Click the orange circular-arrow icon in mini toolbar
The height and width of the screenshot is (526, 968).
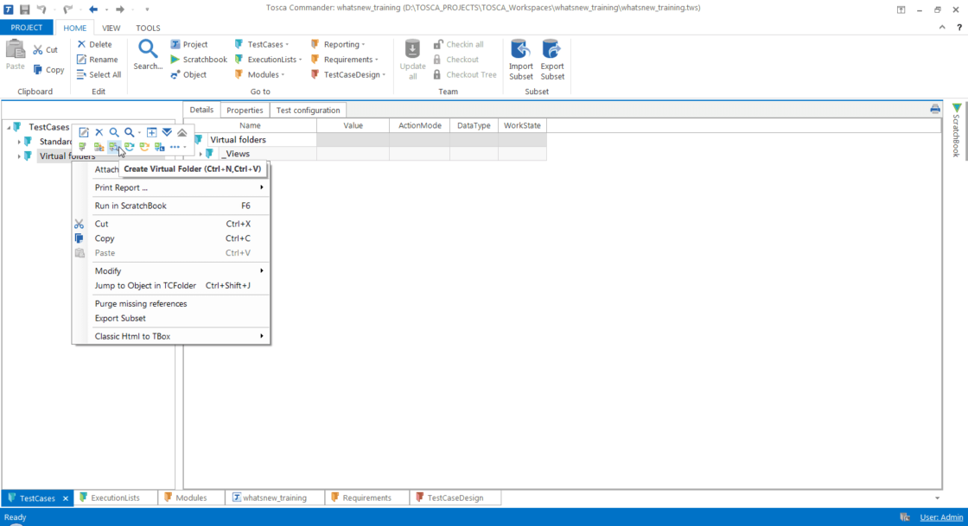(x=143, y=148)
